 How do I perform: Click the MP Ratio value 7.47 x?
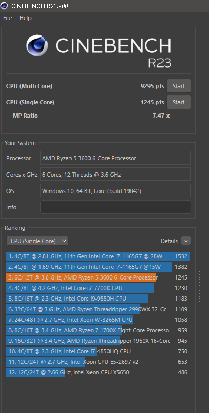click(x=161, y=116)
